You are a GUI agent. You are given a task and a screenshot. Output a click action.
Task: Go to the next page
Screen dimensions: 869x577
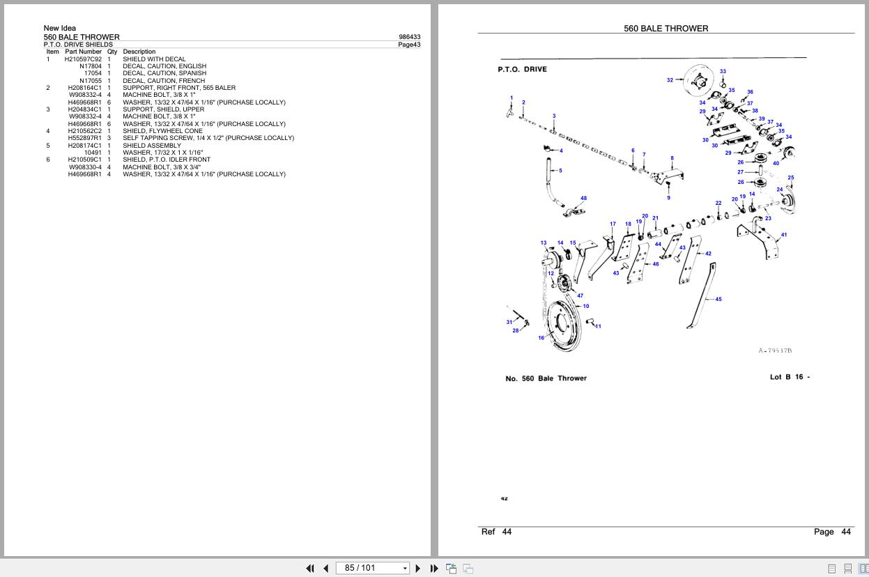pyautogui.click(x=418, y=568)
